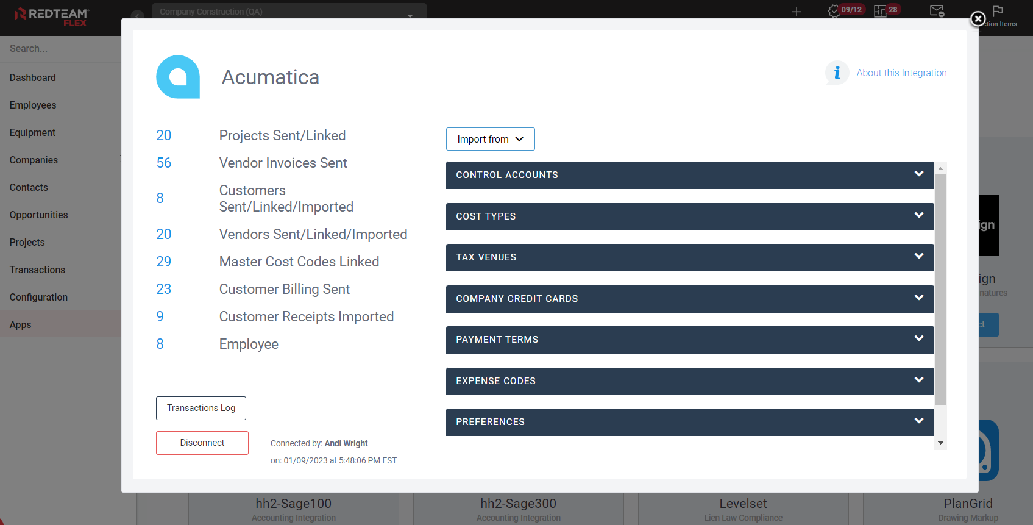Click the RedTeam Flex logo
Screen dimensions: 1033x525
52,17
